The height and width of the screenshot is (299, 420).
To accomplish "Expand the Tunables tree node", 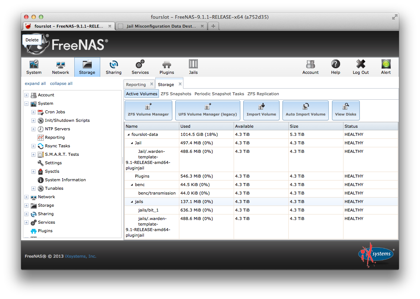I will tap(34, 189).
